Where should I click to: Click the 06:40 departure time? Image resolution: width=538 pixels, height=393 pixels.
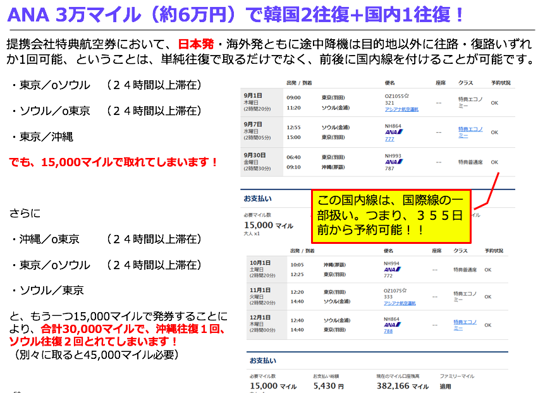pos(294,157)
